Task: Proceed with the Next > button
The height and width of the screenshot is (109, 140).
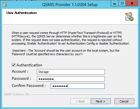Action: pos(101,101)
